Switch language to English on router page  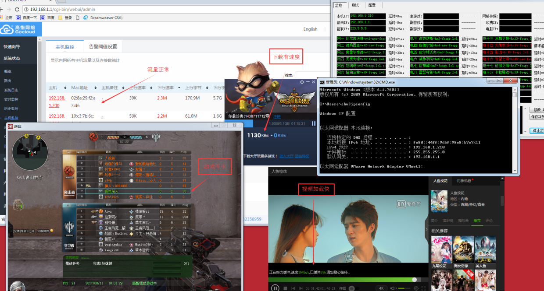pos(310,29)
